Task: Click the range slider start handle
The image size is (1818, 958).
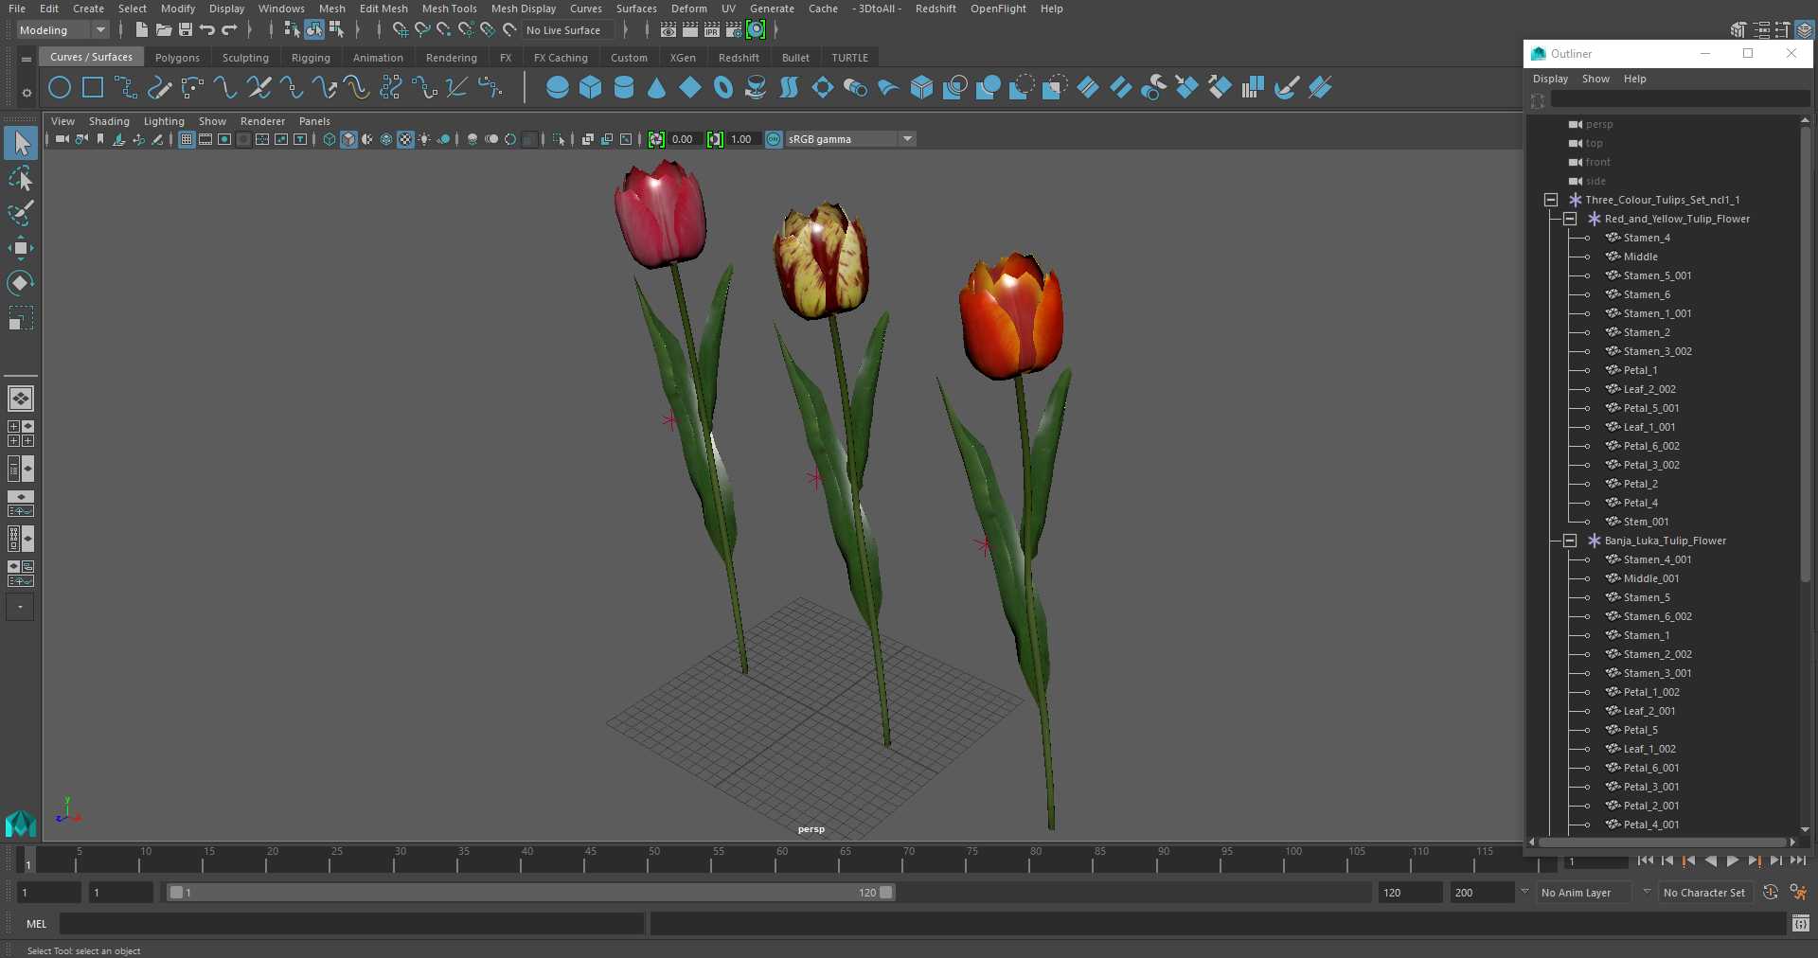Action: click(176, 893)
